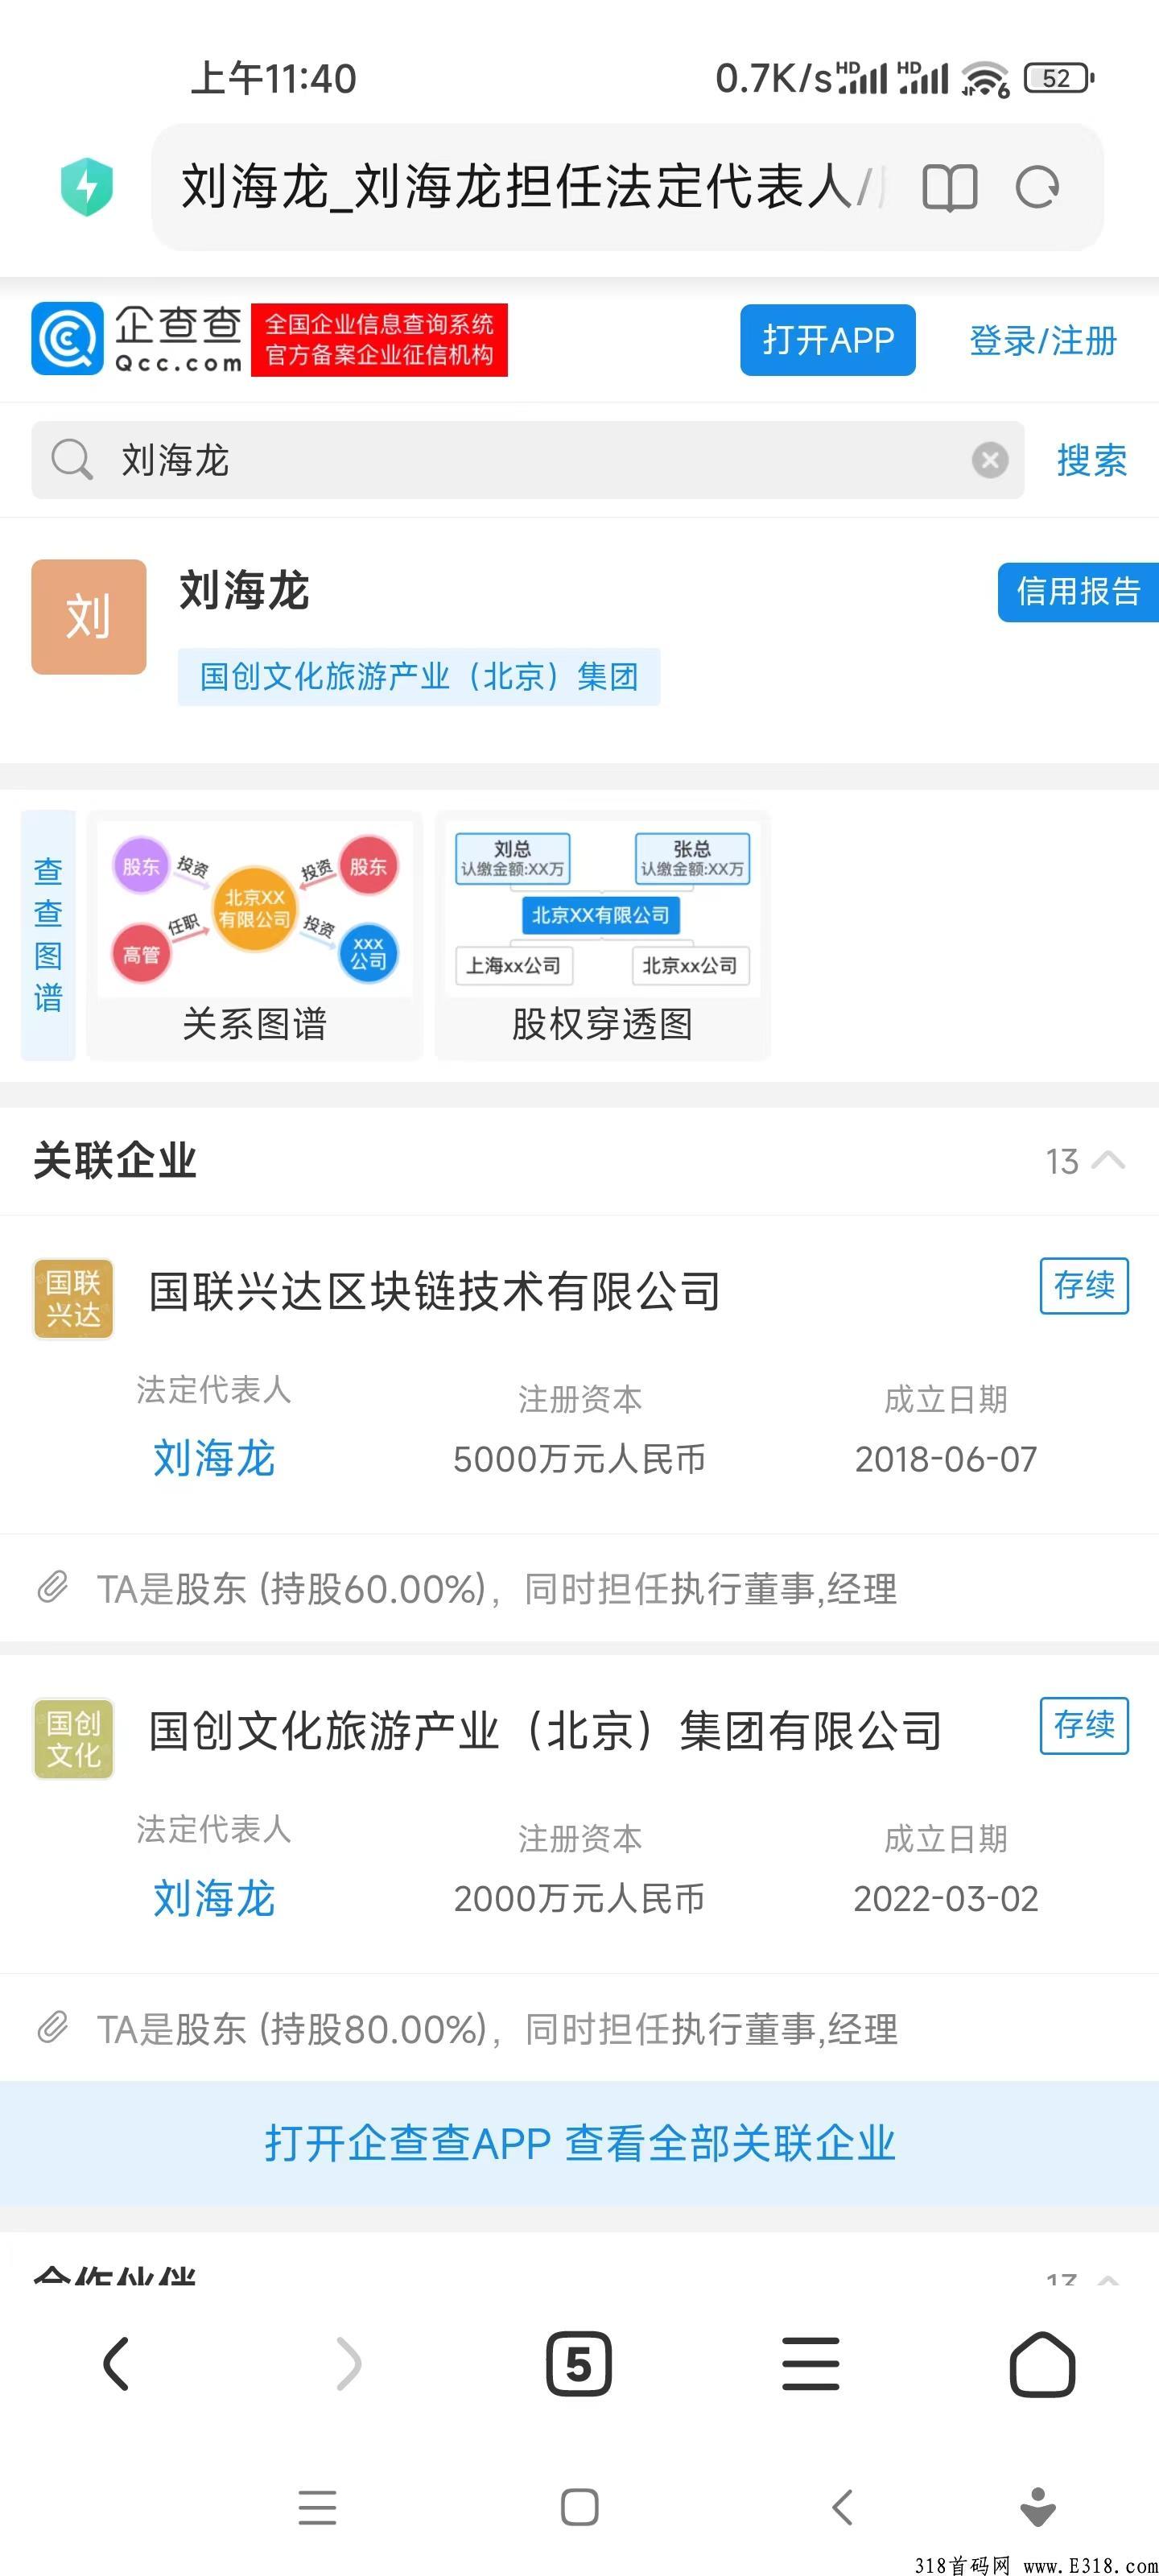Screen dimensions: 1159x2576
Task: Open 国创文化旅游产业（北京）集团有限公司
Action: [545, 1731]
